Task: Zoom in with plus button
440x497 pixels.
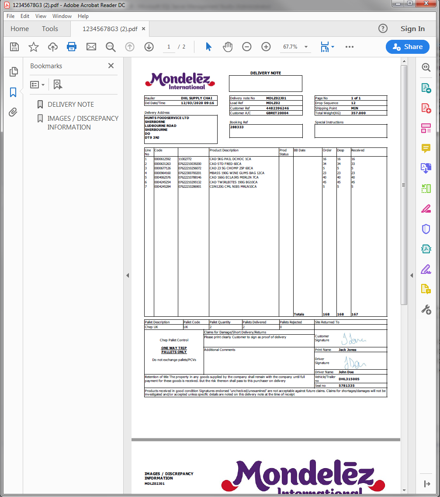Action: tap(266, 47)
